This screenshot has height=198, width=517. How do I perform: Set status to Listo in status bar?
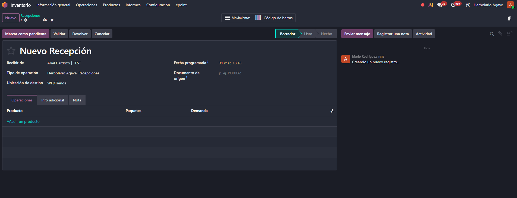(308, 34)
